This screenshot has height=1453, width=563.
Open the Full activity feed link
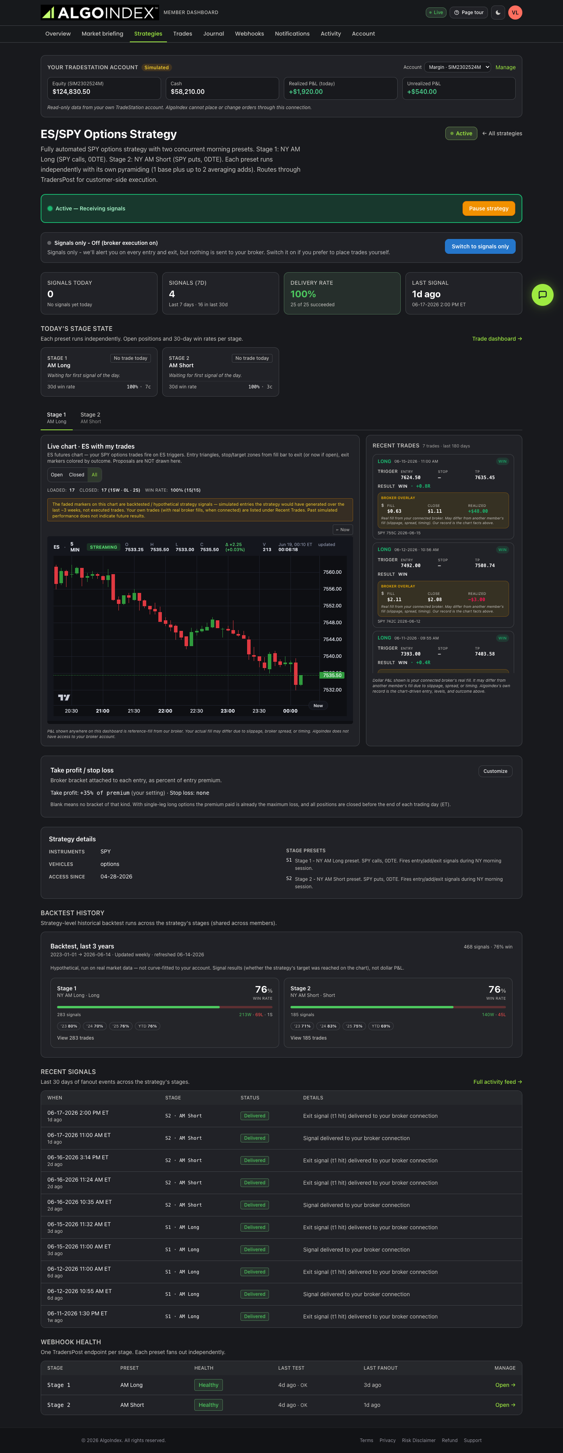tap(498, 1082)
